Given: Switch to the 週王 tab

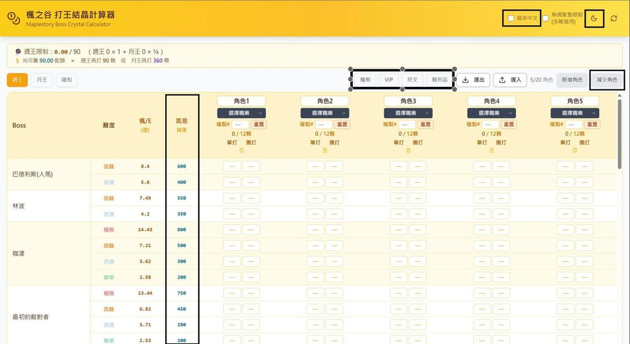Looking at the screenshot, I should click(x=17, y=79).
